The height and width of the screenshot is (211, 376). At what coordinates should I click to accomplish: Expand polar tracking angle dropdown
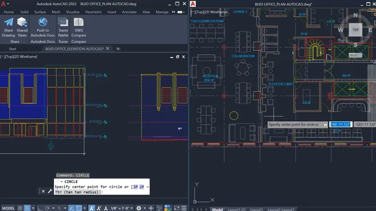[x=53, y=208]
